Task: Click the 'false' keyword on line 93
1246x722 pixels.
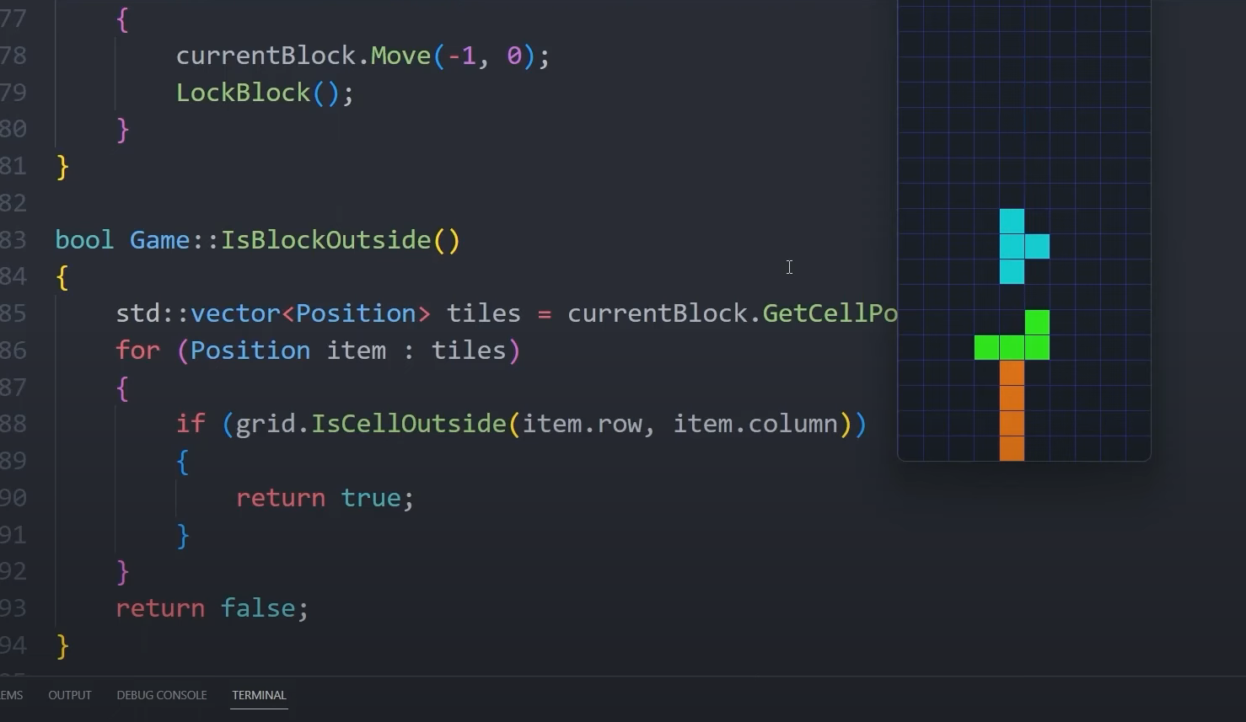Action: click(258, 608)
